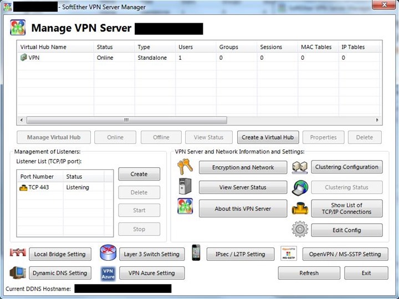Sort hub list by Sessions column
Image resolution: width=399 pixels, height=299 pixels.
click(278, 47)
